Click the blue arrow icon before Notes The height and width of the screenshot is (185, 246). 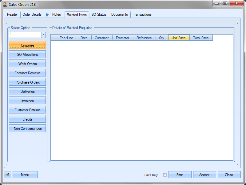pos(47,14)
